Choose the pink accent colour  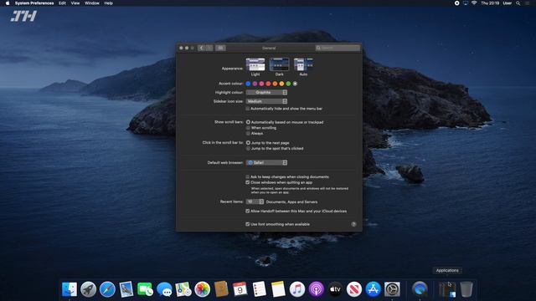(x=261, y=84)
